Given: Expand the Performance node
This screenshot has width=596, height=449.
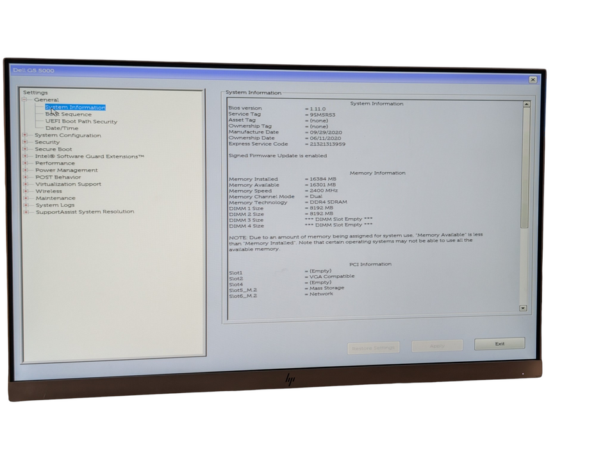Looking at the screenshot, I should (26, 163).
